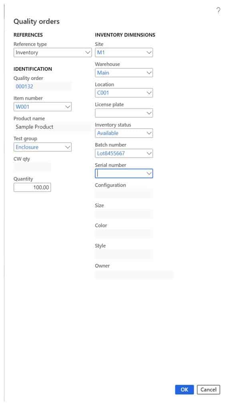Click the Color dimension field
The height and width of the screenshot is (418, 242).
click(124, 234)
